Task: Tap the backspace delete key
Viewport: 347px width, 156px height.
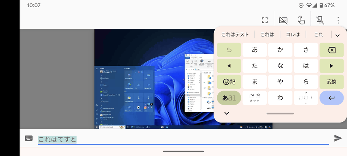Action: point(332,50)
